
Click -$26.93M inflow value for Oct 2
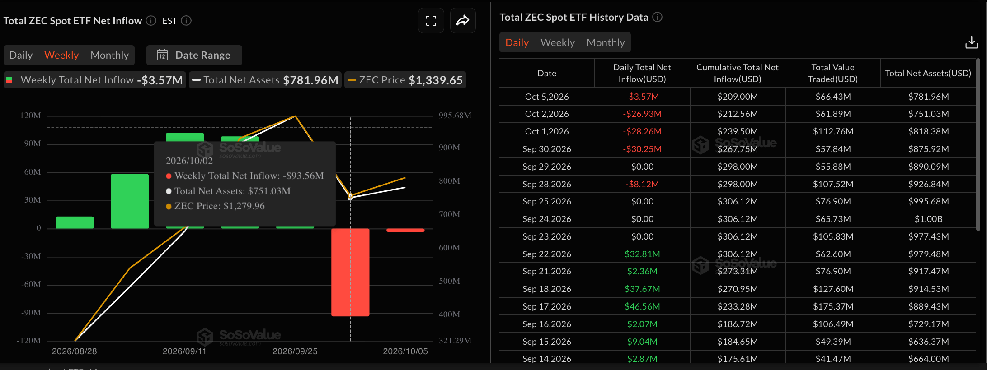642,114
